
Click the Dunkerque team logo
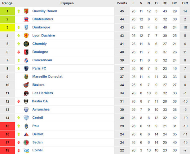[26, 28]
